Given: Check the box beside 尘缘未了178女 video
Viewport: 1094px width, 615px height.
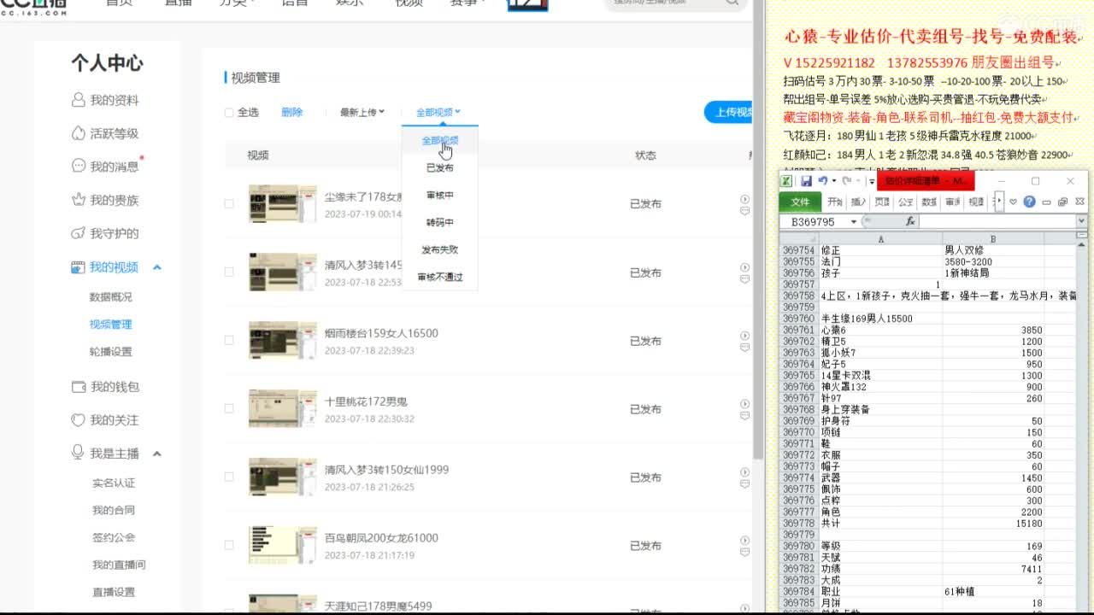Looking at the screenshot, I should 229,204.
